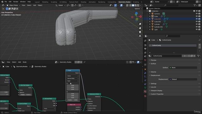Click the pan hand icon in viewport

(x=140, y=28)
